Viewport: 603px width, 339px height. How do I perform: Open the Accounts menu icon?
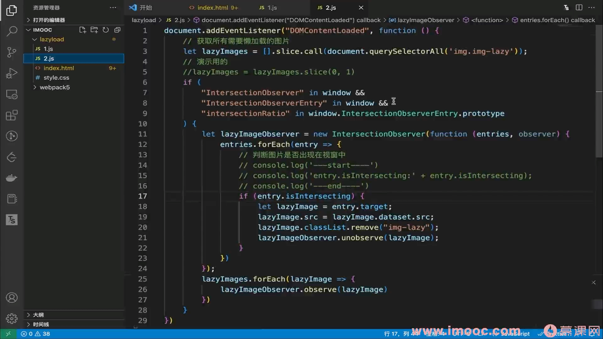click(12, 298)
